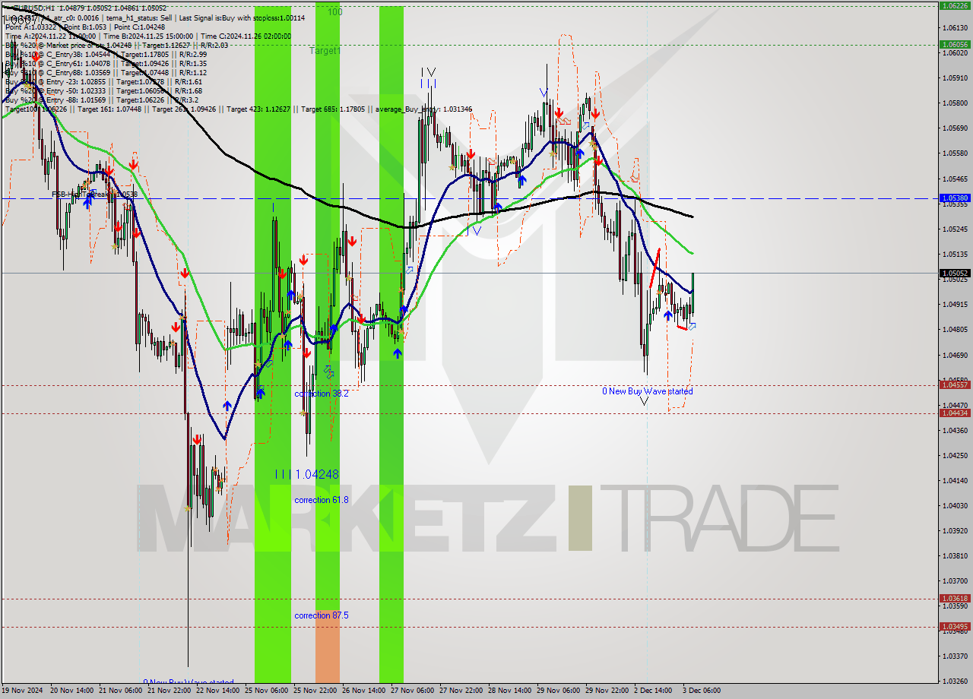The width and height of the screenshot is (973, 699).
Task: Click the red 1.03495 price tag
Action: coord(955,627)
